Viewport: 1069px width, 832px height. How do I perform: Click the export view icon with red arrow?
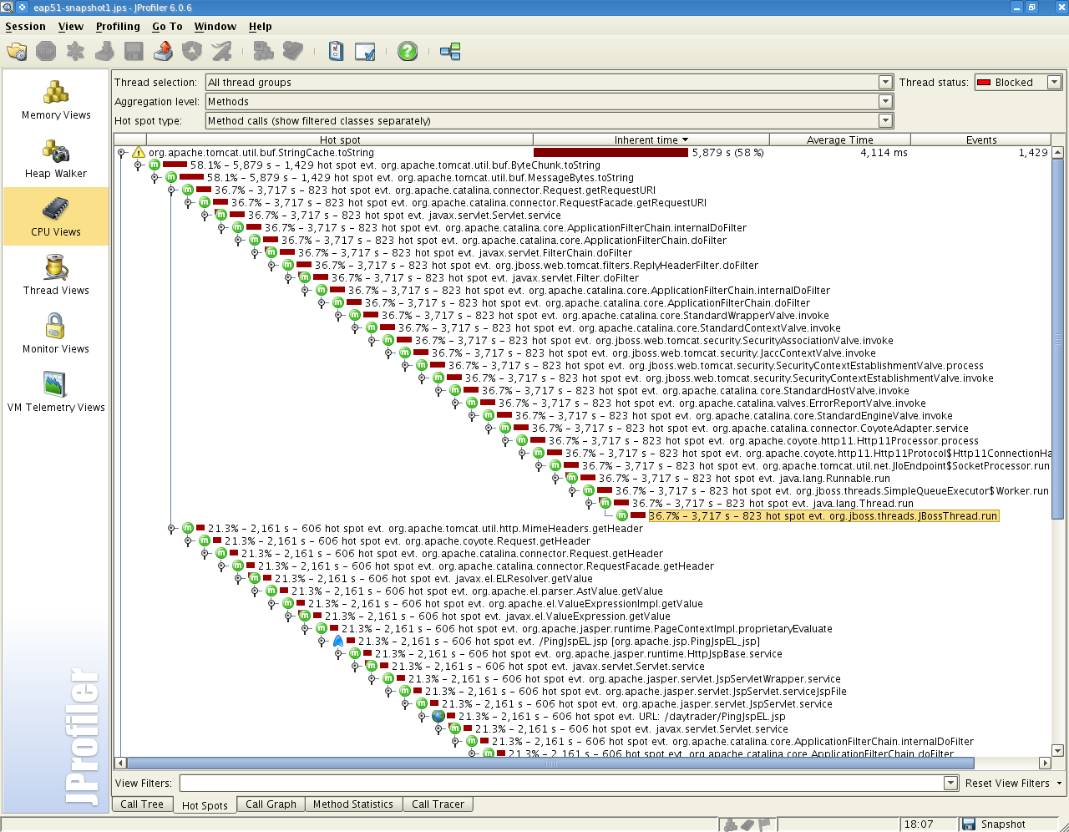163,52
